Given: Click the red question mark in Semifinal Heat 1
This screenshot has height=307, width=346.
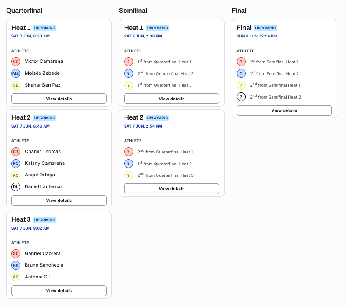Looking at the screenshot, I should click(x=129, y=62).
